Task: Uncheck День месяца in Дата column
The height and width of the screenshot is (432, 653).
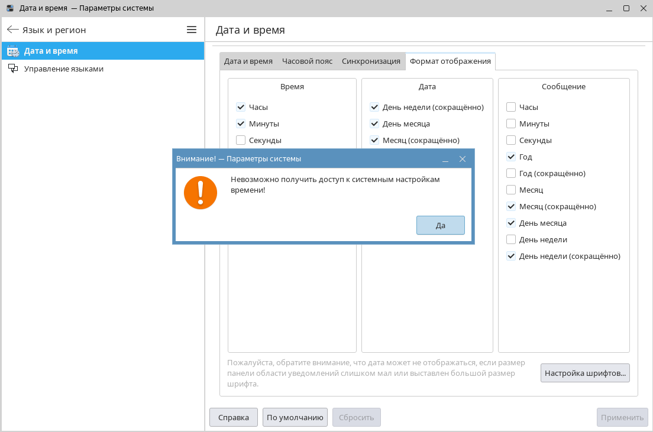Action: click(x=374, y=124)
